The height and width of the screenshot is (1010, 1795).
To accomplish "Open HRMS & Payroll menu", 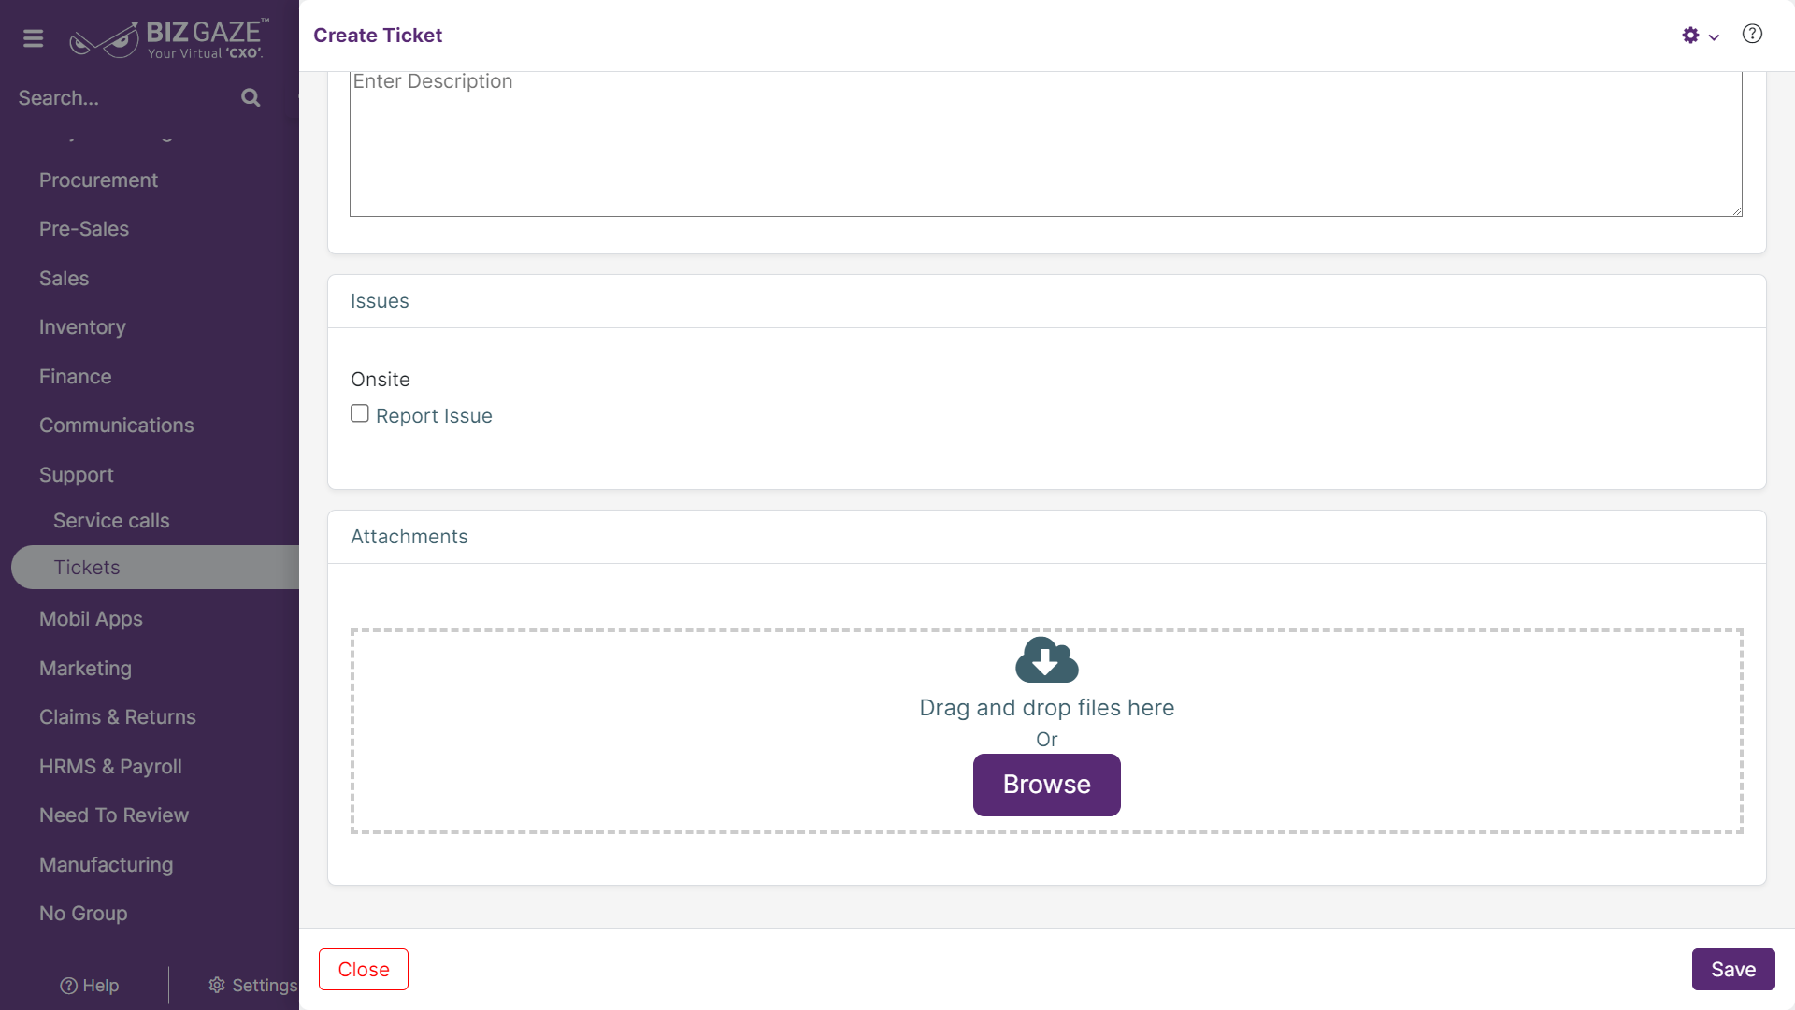I will (110, 767).
